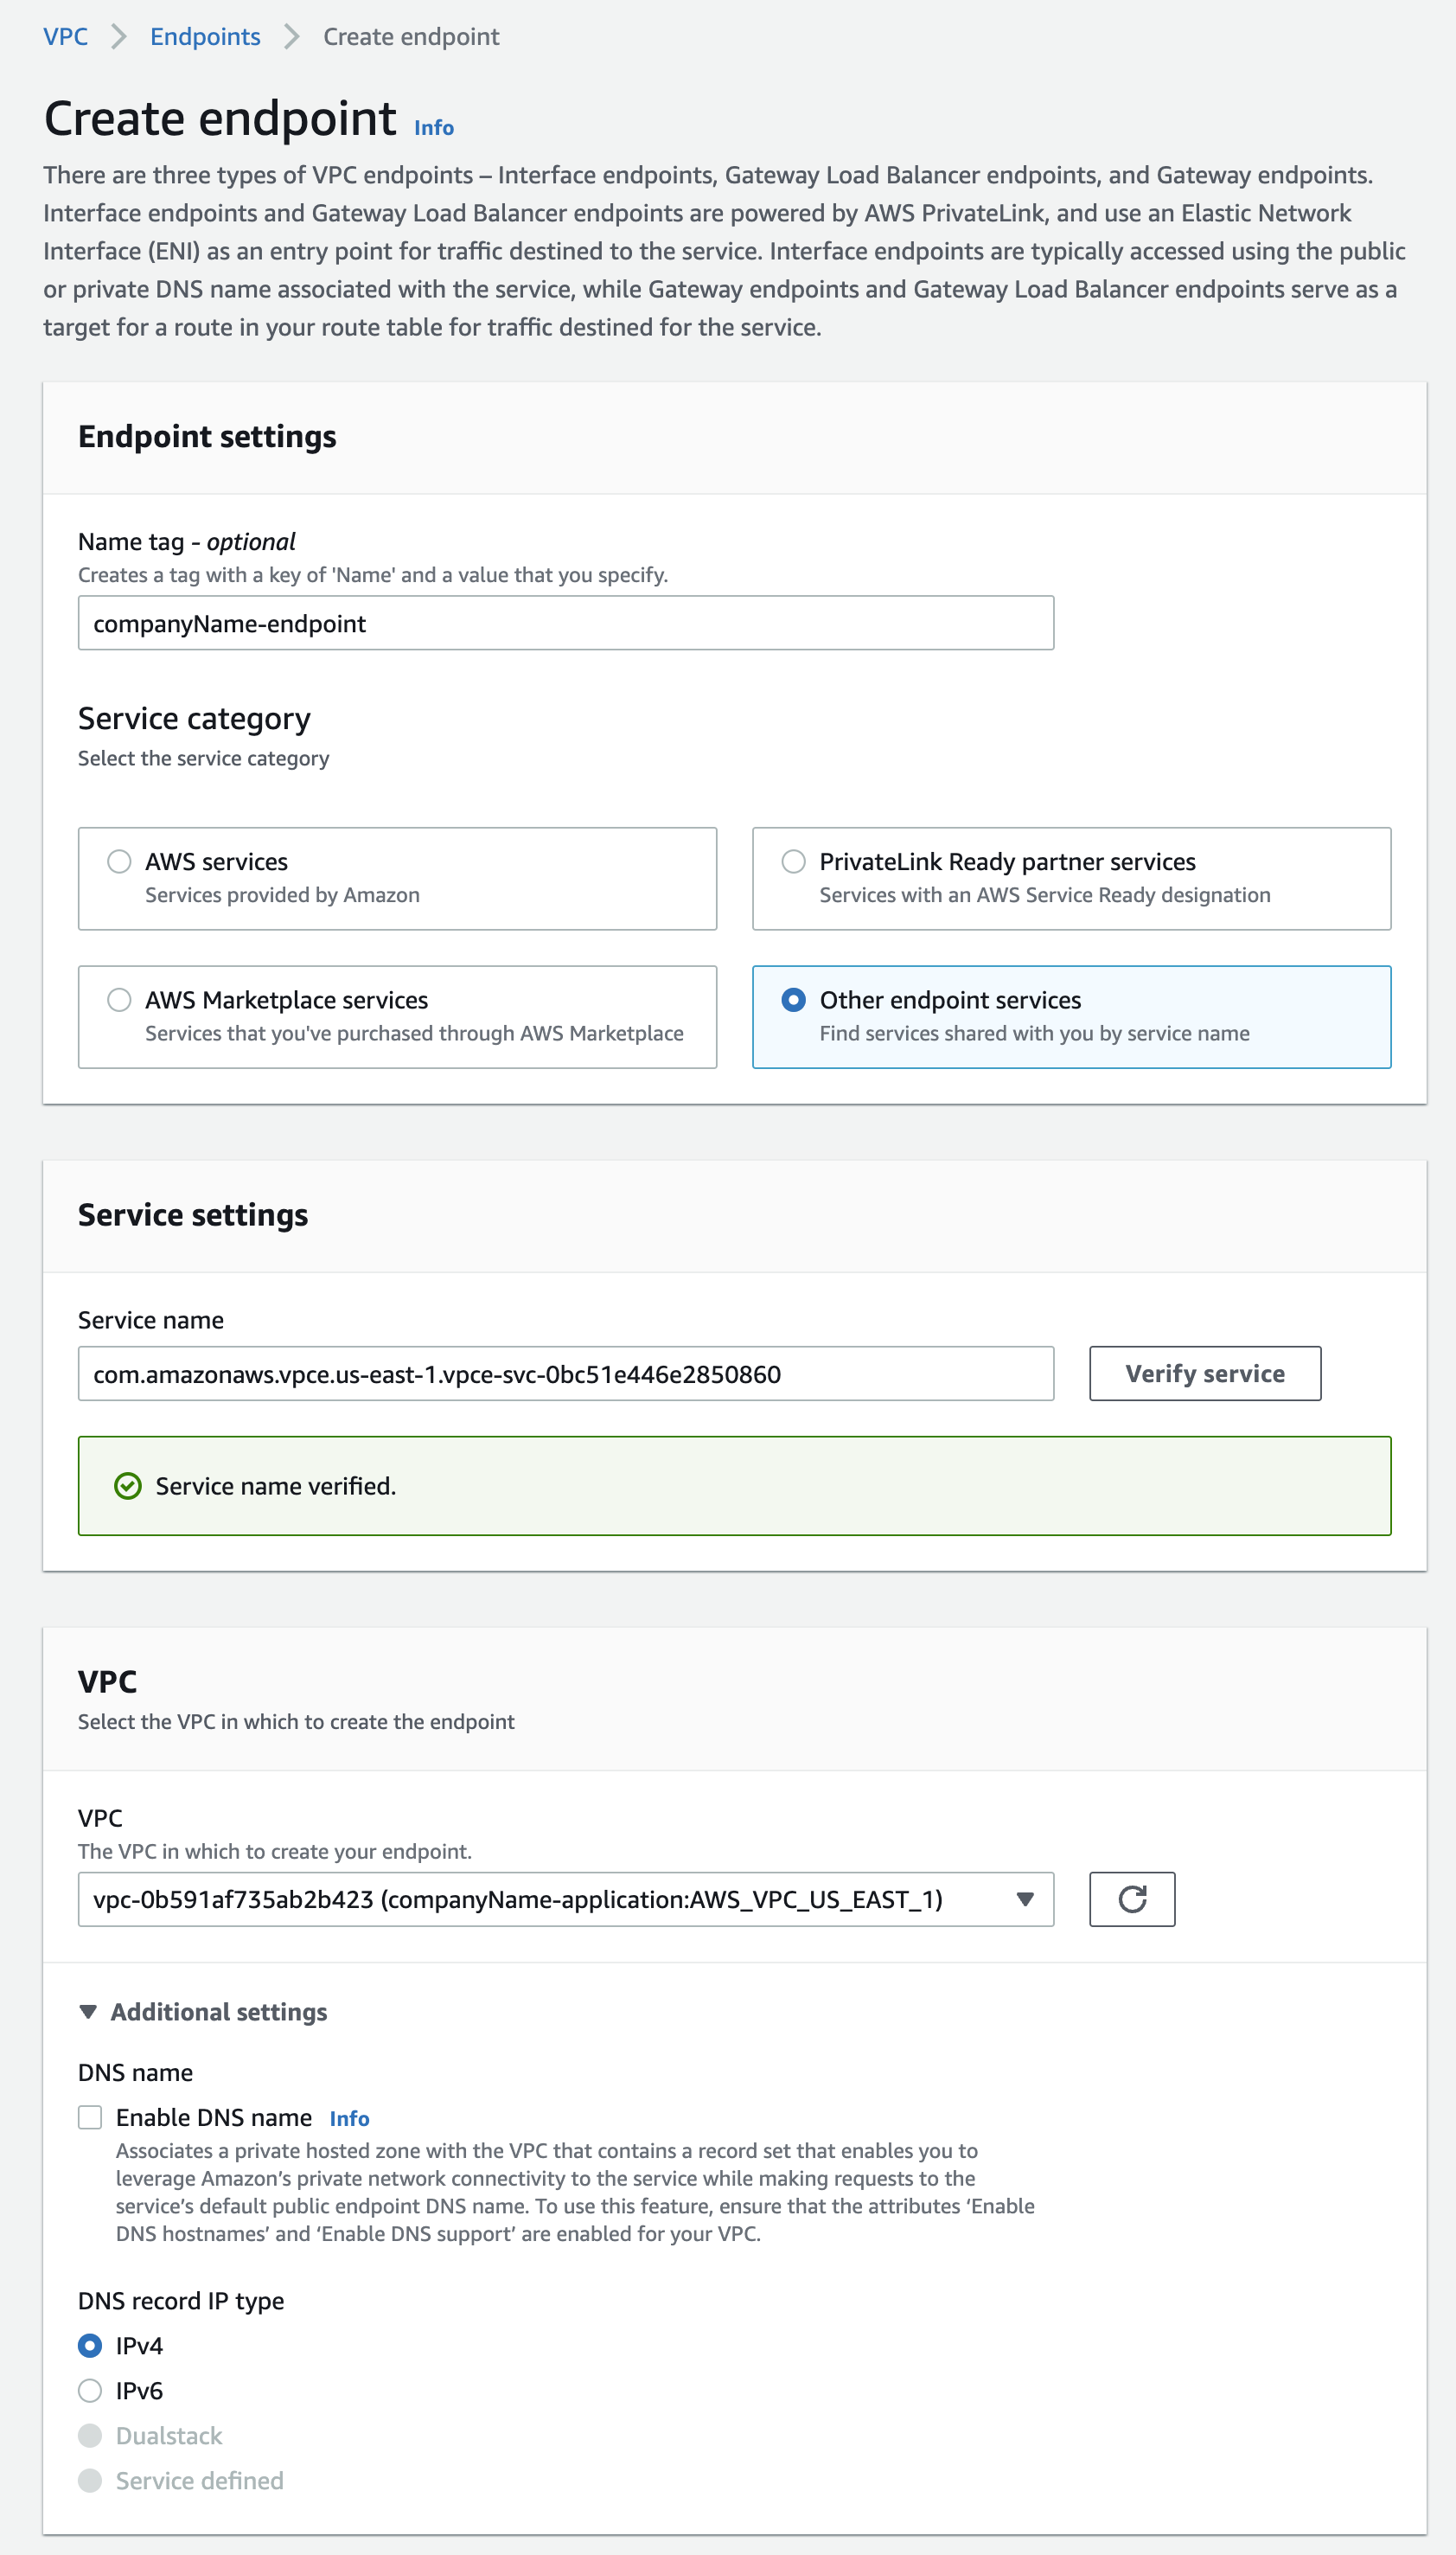Image resolution: width=1456 pixels, height=2555 pixels.
Task: Click the disabled Dualstack radio option
Action: pos(90,2435)
